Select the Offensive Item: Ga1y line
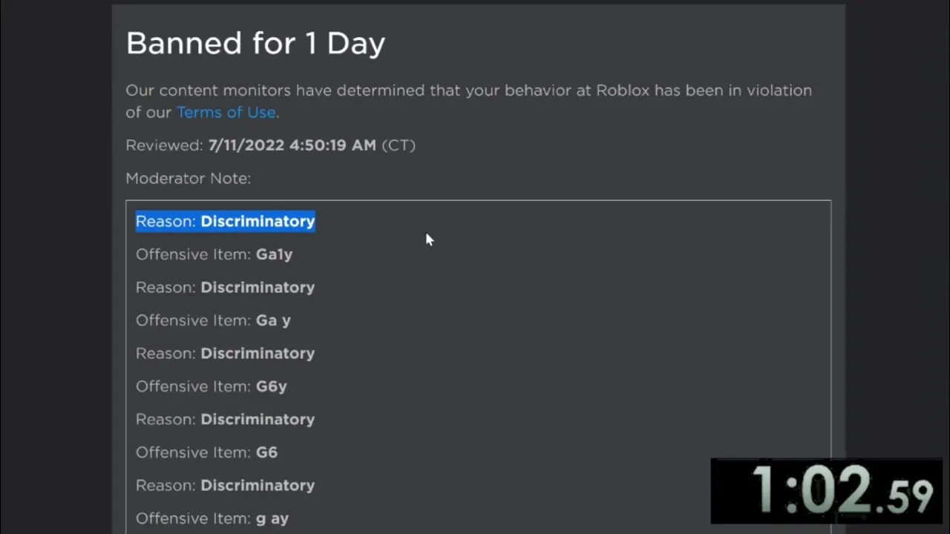This screenshot has width=950, height=534. 214,254
